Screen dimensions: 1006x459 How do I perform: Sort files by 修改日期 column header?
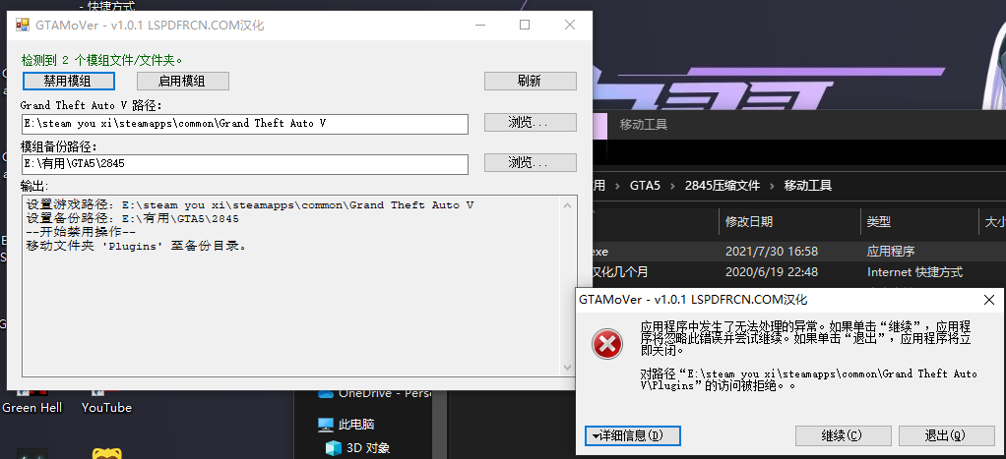pos(749,222)
